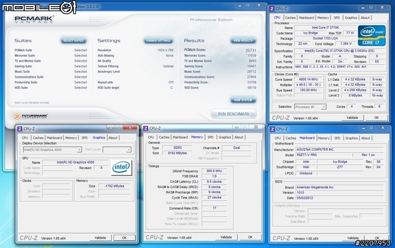Viewport: 395px width, 248px height.
Task: Click the BIOS Version 1015 field
Action: tap(339, 192)
